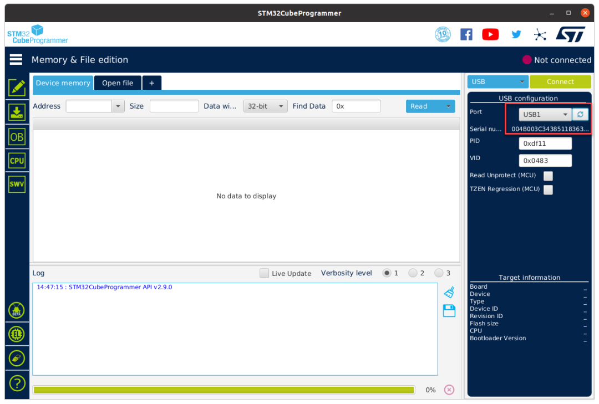Clear the log with the broom icon
This screenshot has width=599, height=404.
tap(449, 292)
